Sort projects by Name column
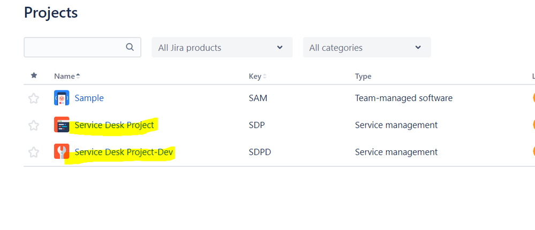 [67, 76]
